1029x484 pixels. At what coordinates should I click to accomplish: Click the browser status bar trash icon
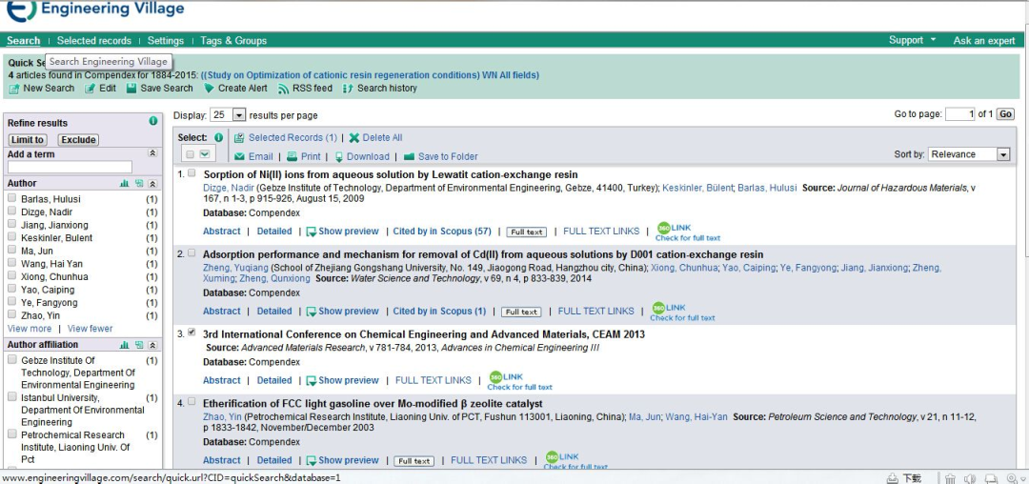click(950, 478)
